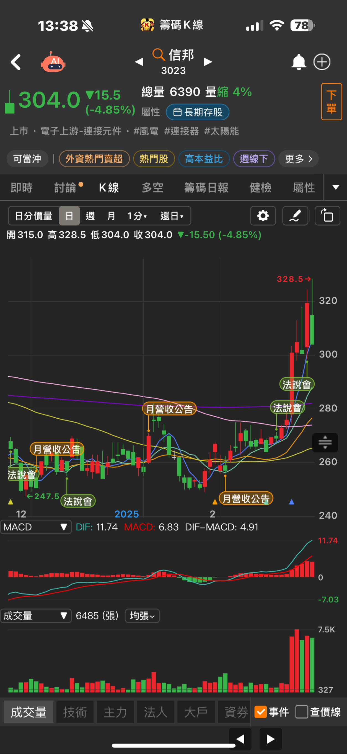Image resolution: width=347 pixels, height=754 pixels.
Task: Tap the topmost 法說會 event label
Action: click(297, 384)
